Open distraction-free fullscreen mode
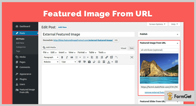The height and width of the screenshot is (106, 196). click(x=132, y=57)
